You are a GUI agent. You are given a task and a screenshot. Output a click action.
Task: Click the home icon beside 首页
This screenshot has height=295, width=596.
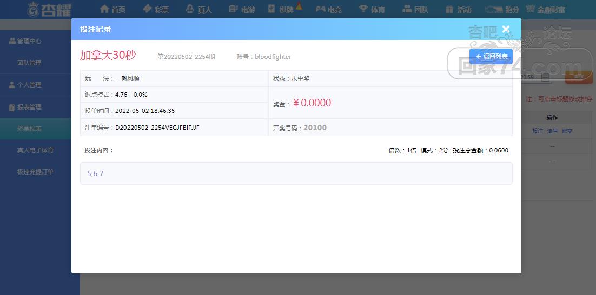104,9
